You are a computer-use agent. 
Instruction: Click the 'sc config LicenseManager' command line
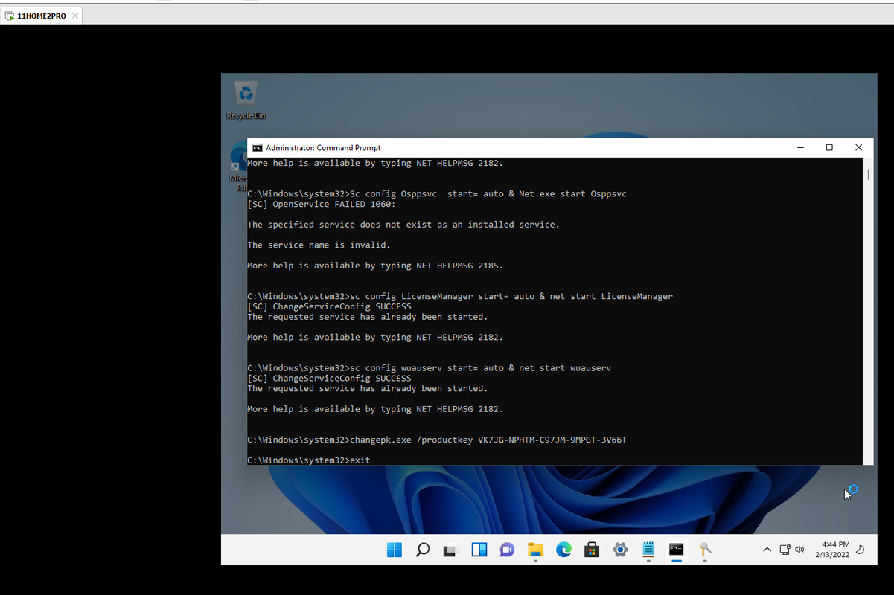460,296
